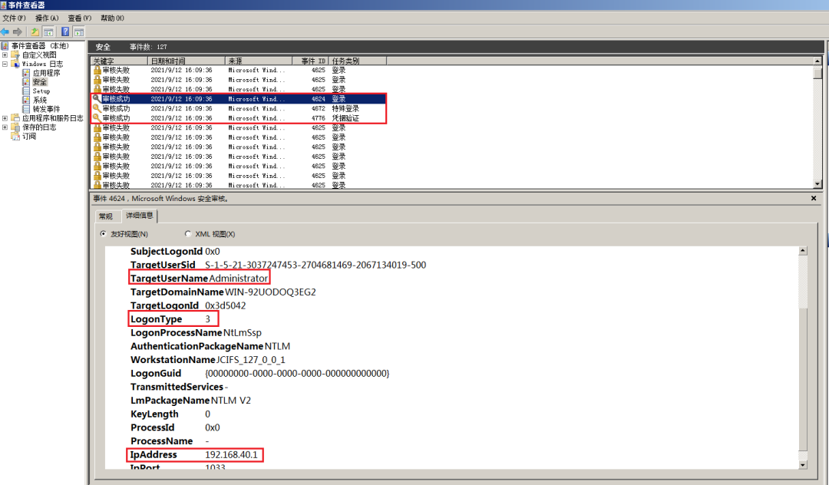This screenshot has height=485, width=829.
Task: Collapse the Windows 日志 tree node
Action: point(5,64)
